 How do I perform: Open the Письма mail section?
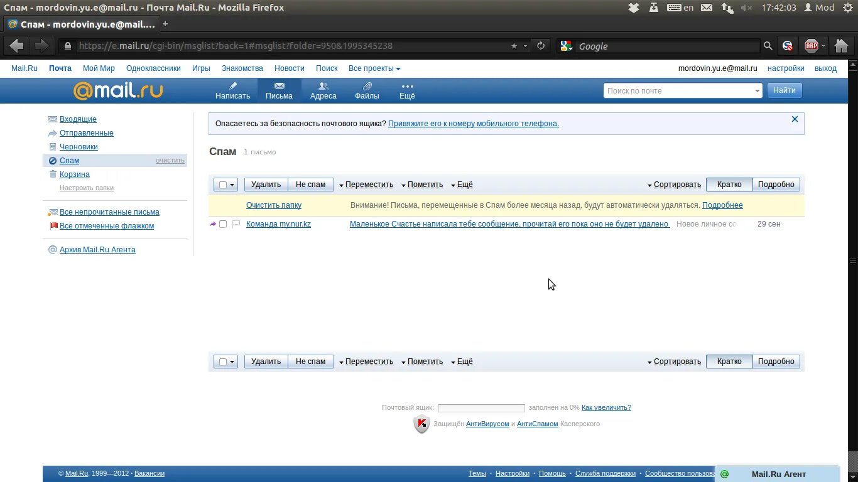(279, 91)
